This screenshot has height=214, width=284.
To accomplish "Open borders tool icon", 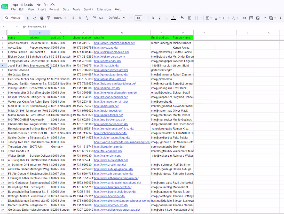I will (190, 18).
